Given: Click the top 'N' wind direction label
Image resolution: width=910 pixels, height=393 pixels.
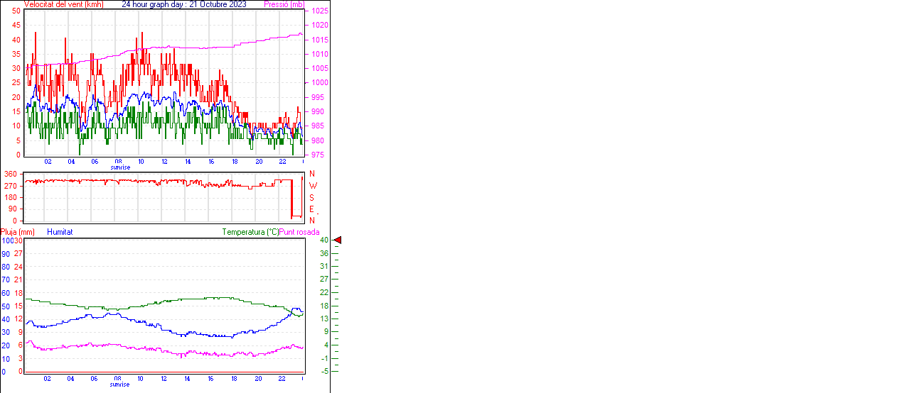Looking at the screenshot, I should [312, 174].
